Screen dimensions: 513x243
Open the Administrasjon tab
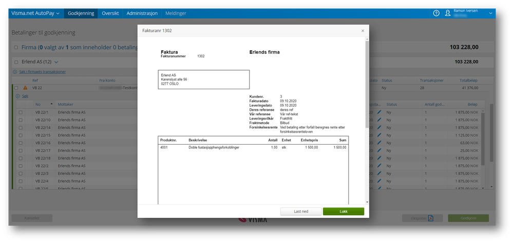142,13
